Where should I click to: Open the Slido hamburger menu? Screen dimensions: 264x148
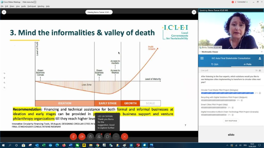pos(202,58)
